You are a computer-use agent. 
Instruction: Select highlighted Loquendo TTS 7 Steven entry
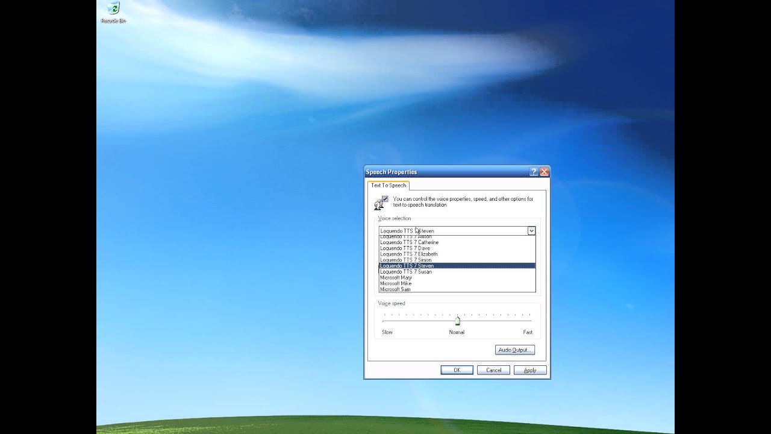coord(457,266)
